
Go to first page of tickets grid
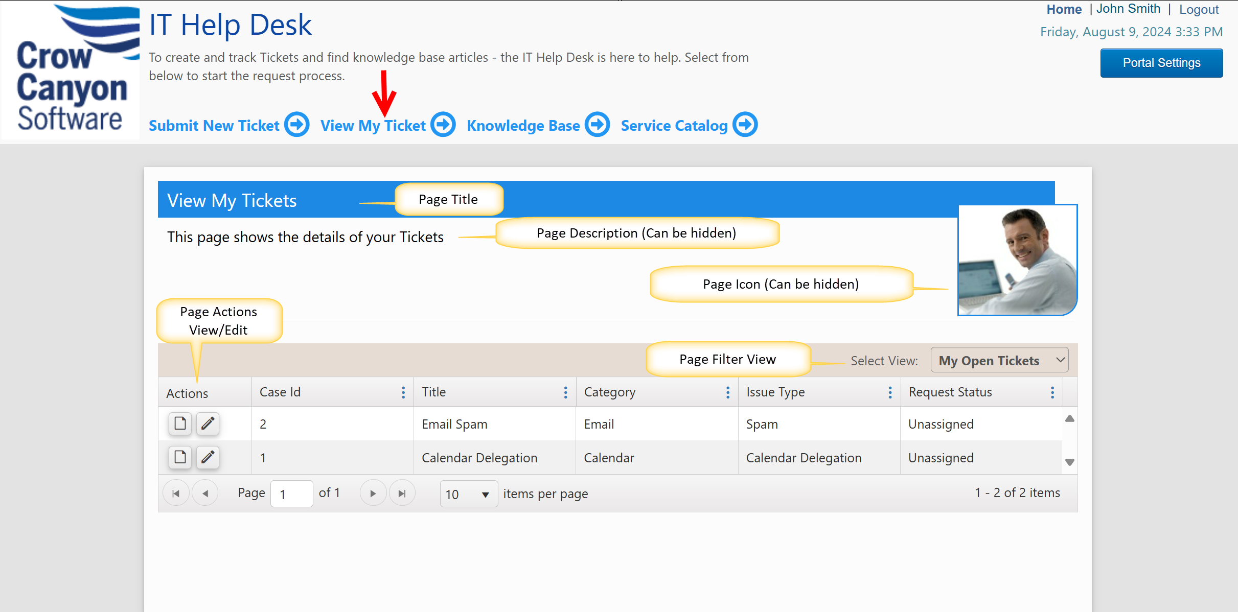pyautogui.click(x=176, y=493)
